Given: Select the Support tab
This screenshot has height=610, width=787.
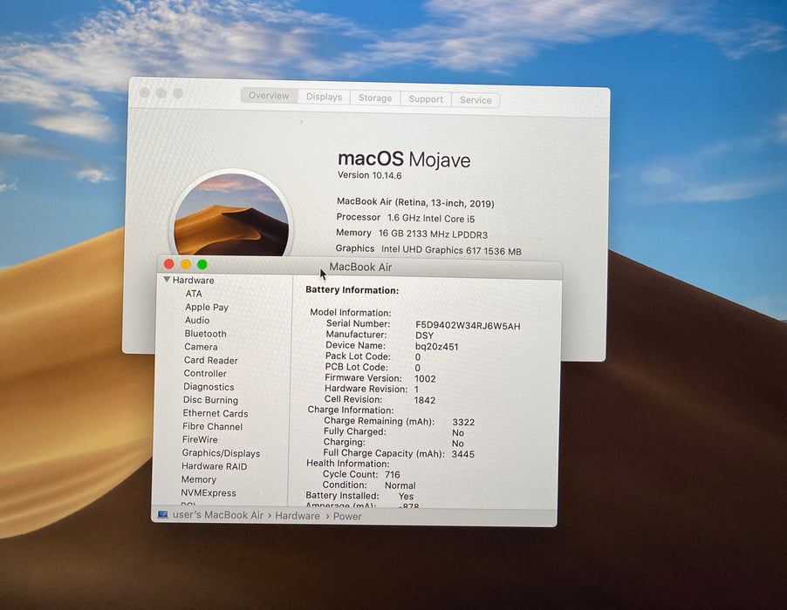Looking at the screenshot, I should click(x=426, y=98).
